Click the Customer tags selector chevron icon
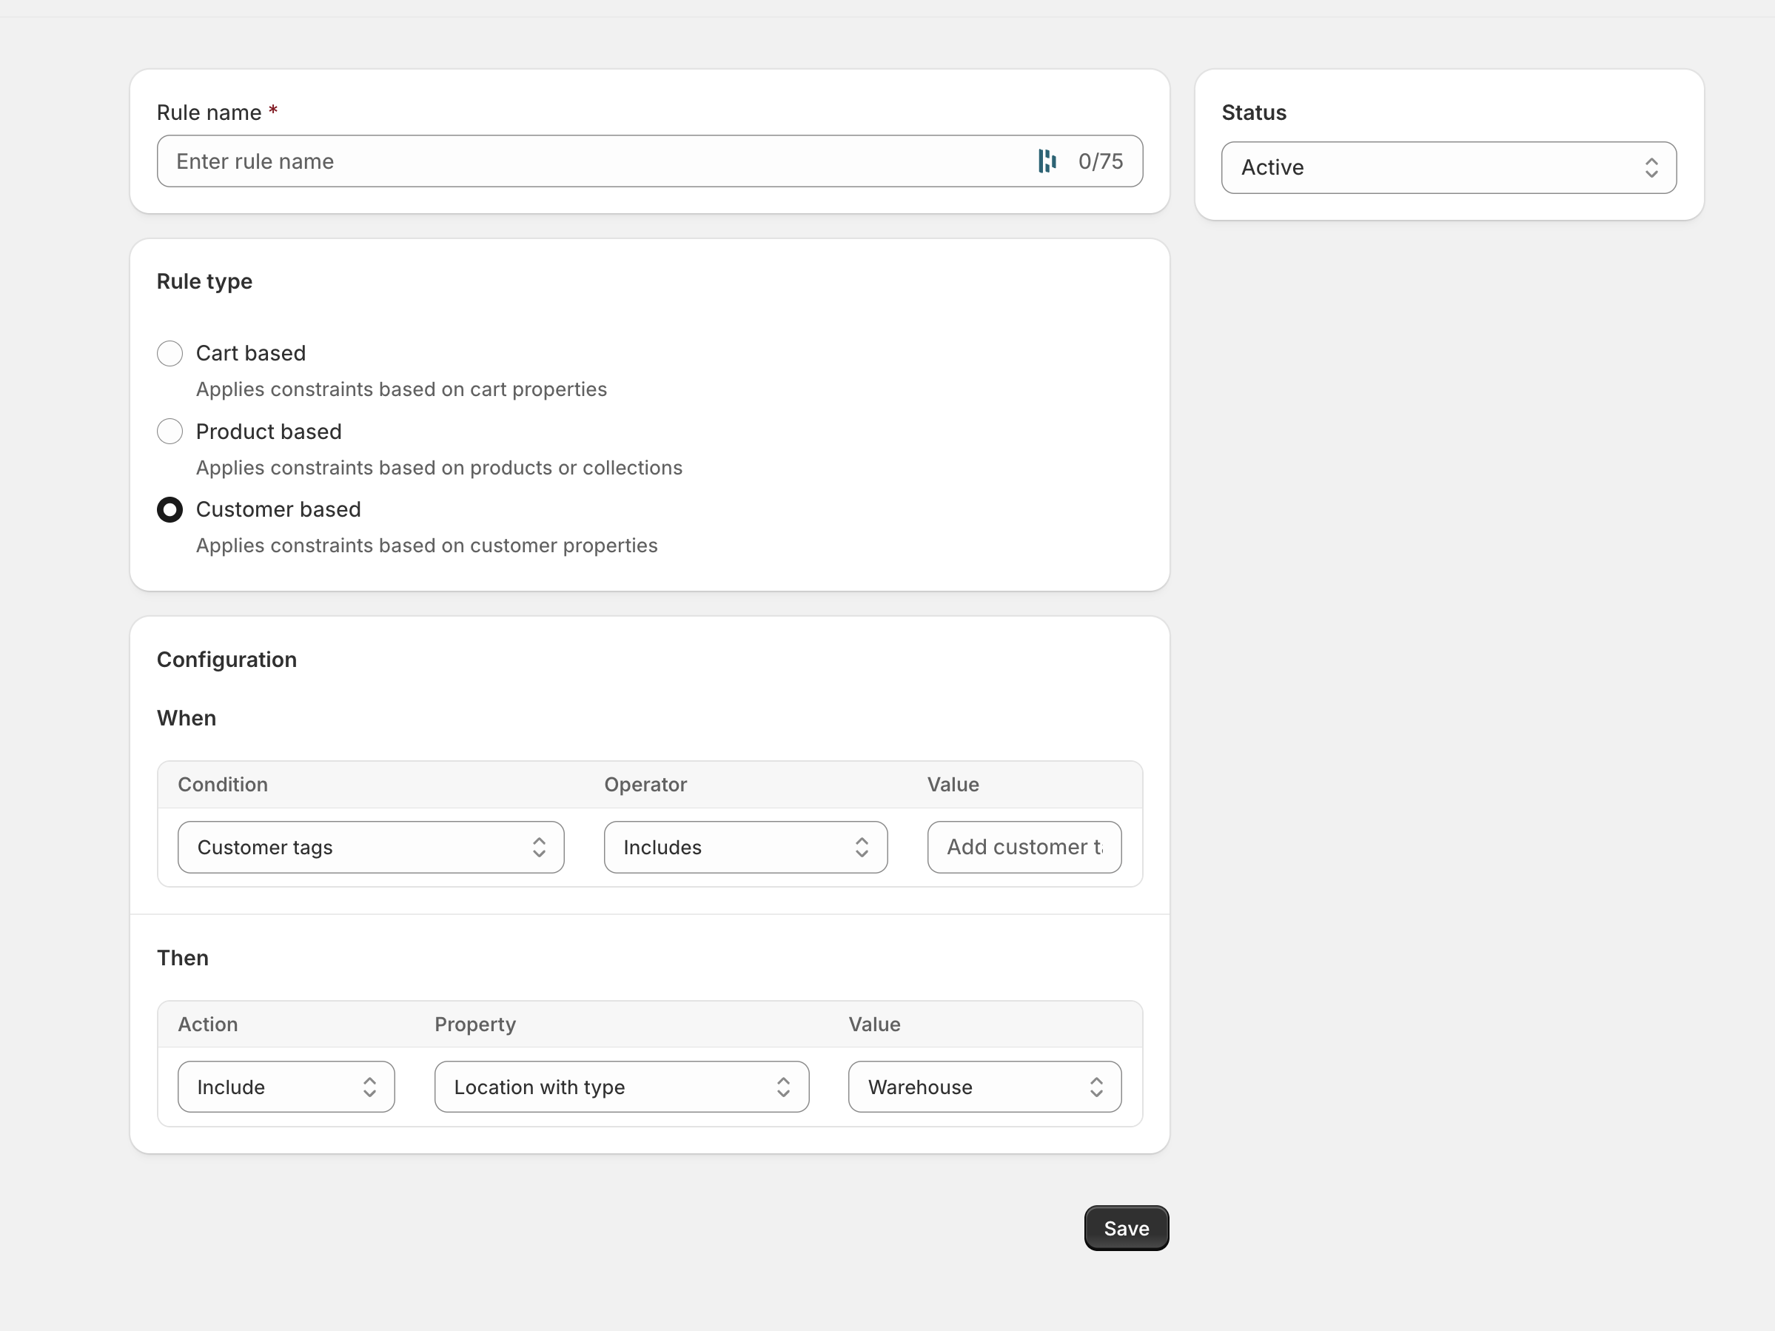 (x=540, y=847)
